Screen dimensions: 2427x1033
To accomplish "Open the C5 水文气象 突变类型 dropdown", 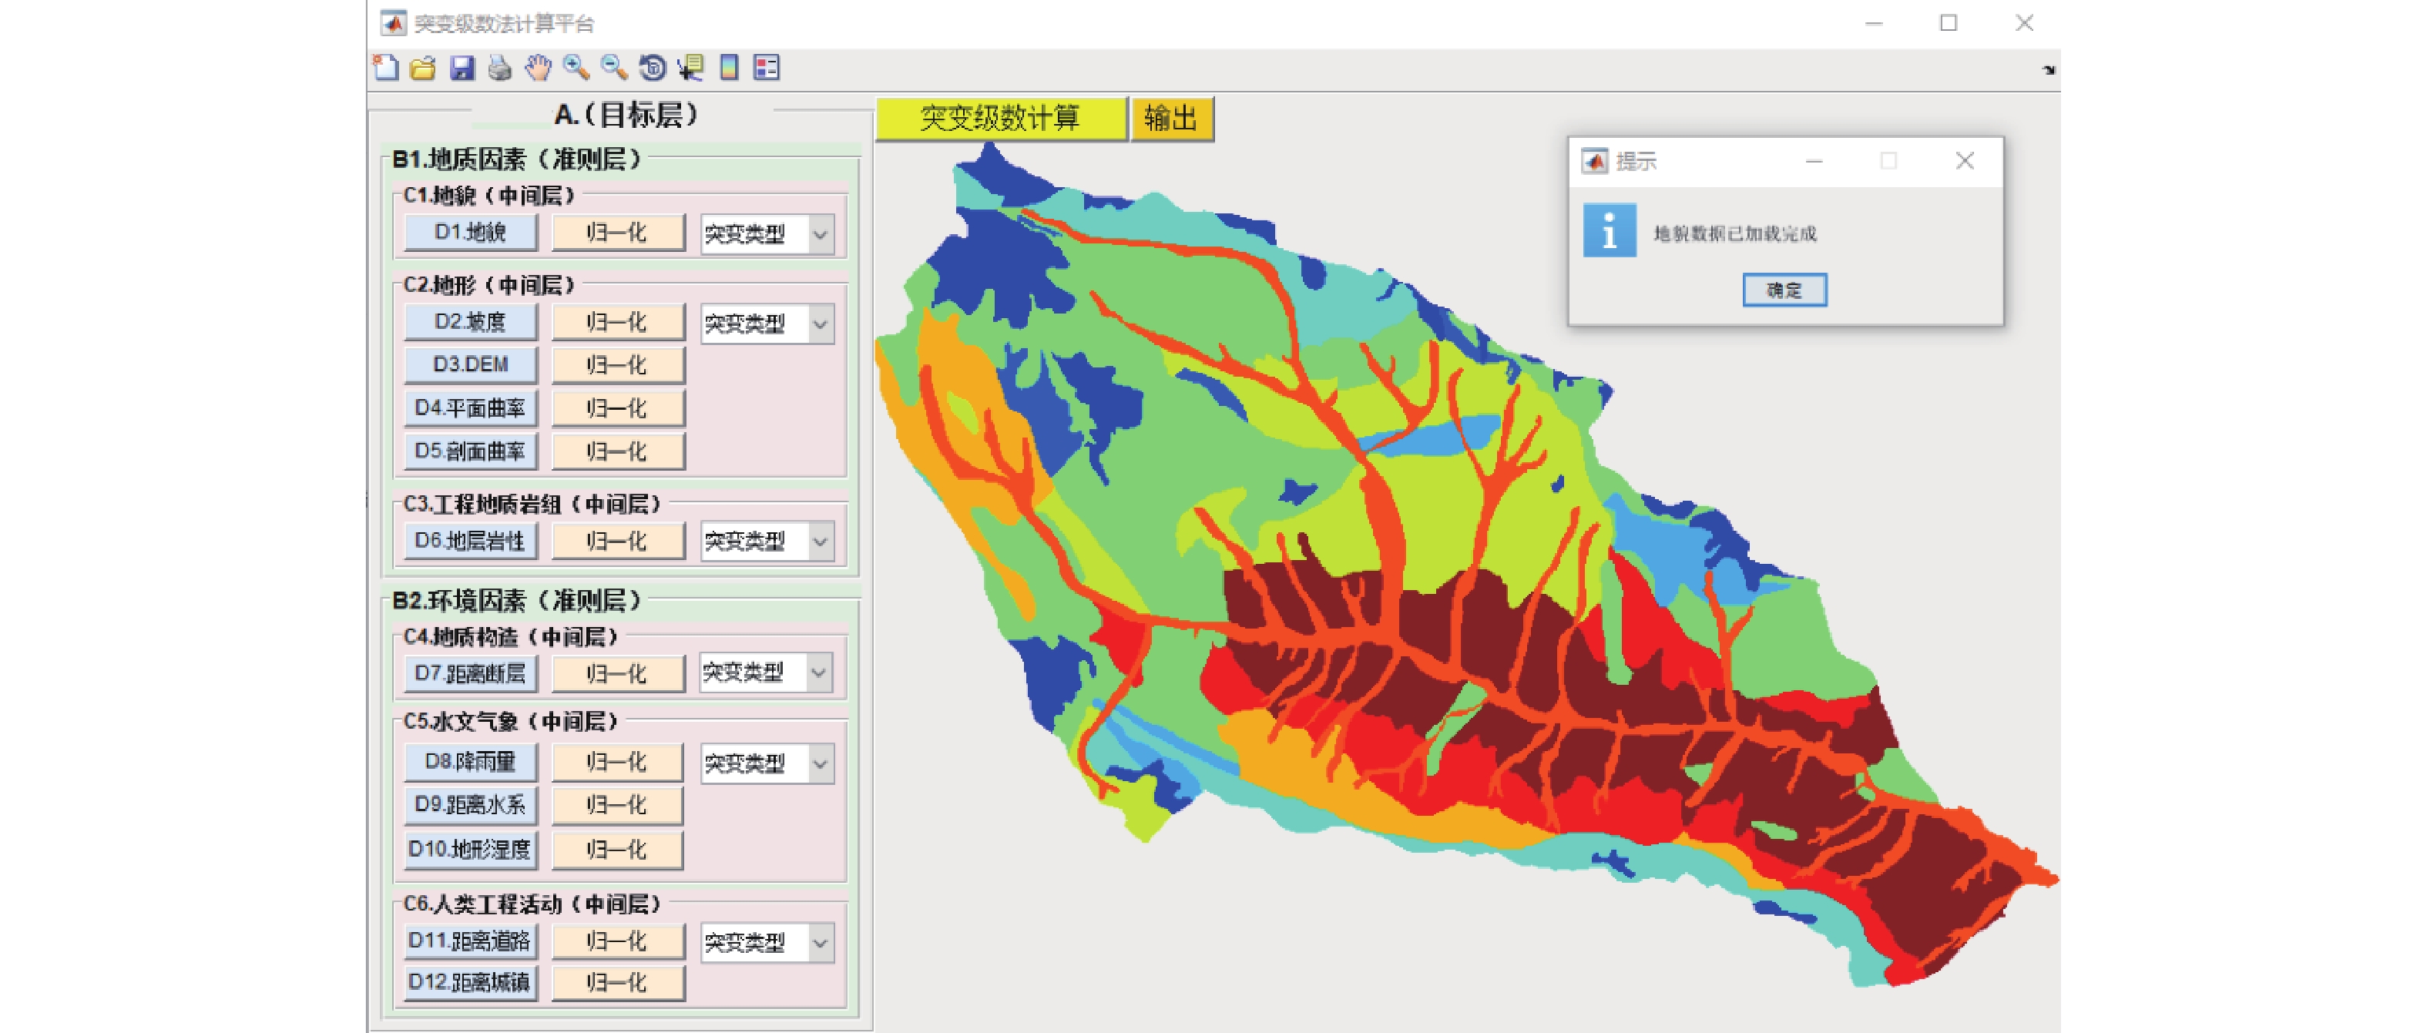I will click(820, 763).
